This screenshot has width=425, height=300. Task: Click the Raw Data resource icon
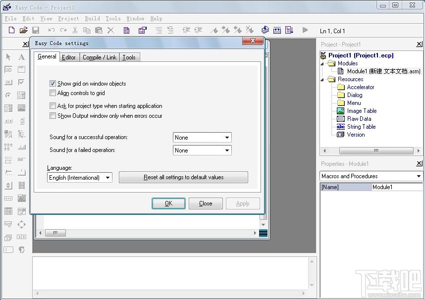340,119
